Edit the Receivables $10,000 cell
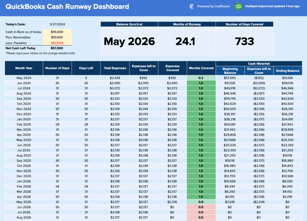 (x=57, y=37)
